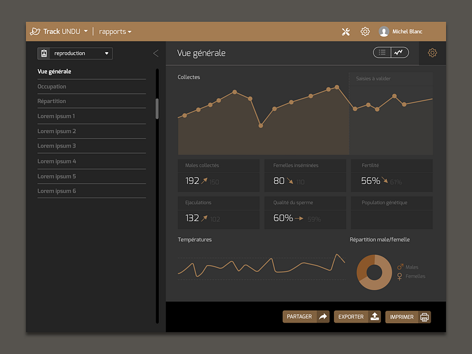Open settings gear in top header bar

pyautogui.click(x=365, y=31)
